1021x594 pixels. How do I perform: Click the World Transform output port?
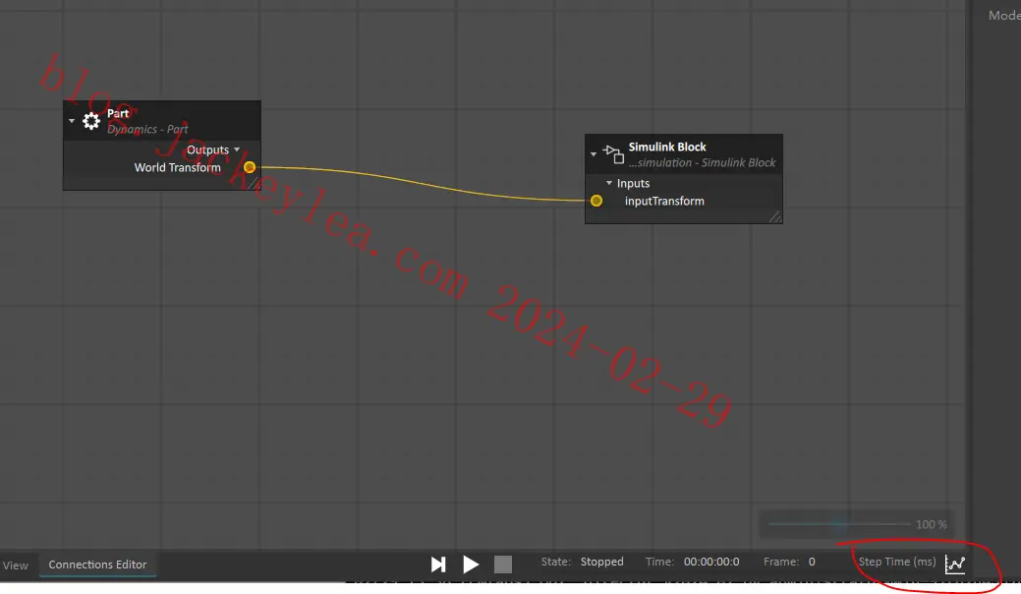(250, 167)
